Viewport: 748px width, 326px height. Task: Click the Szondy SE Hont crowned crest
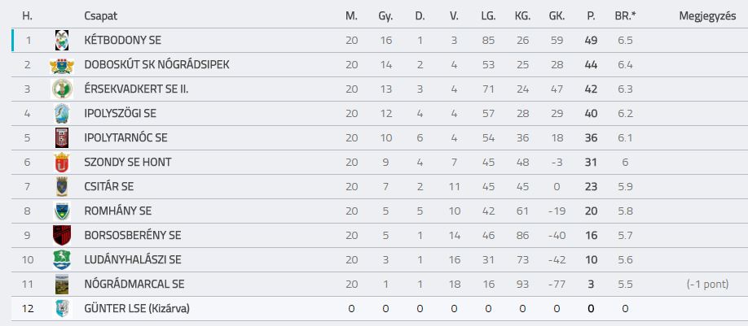(62, 163)
